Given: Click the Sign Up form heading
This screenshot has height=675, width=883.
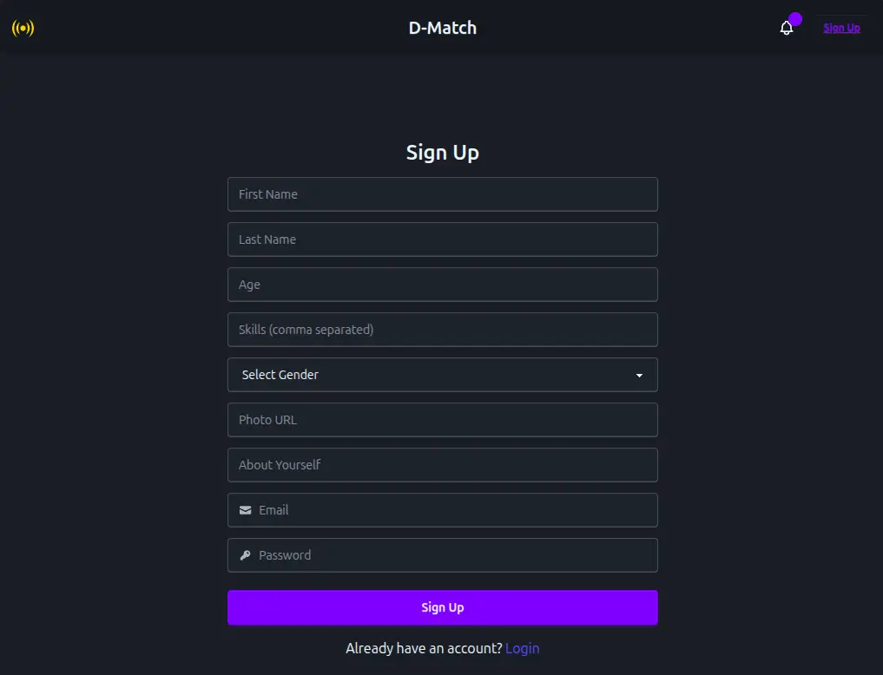Looking at the screenshot, I should coord(443,153).
